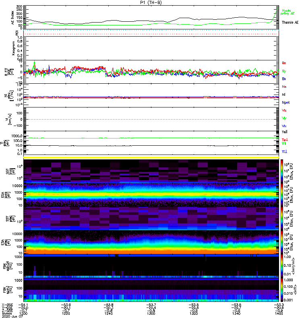Click the red Te⊥ legend label
Screen dimensions: 302x322
click(285, 140)
